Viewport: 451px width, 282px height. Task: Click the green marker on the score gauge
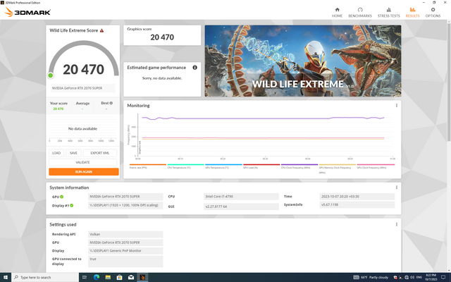point(51,75)
